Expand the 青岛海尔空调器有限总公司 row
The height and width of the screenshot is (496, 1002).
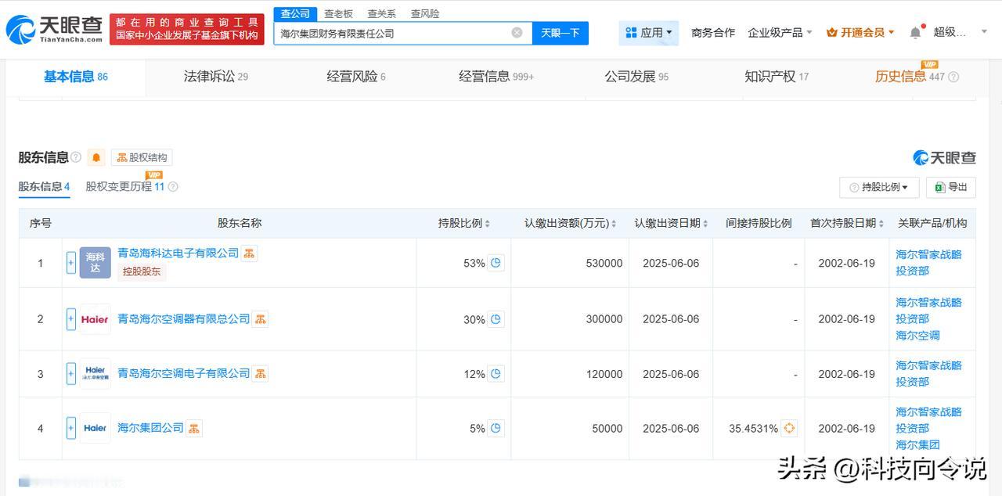tap(71, 319)
